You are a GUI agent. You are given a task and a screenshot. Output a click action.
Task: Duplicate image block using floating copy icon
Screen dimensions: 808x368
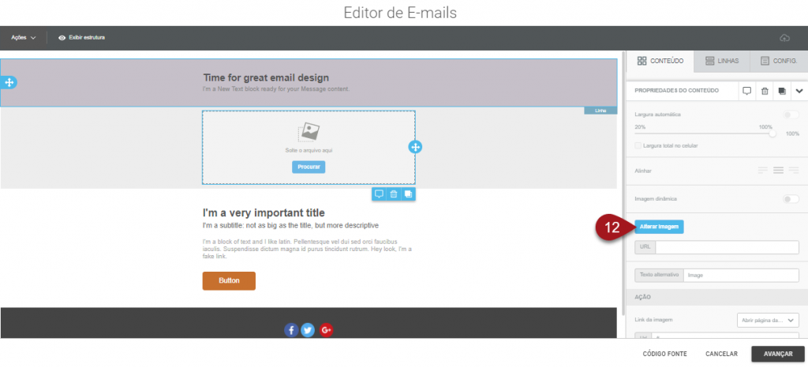pyautogui.click(x=408, y=194)
